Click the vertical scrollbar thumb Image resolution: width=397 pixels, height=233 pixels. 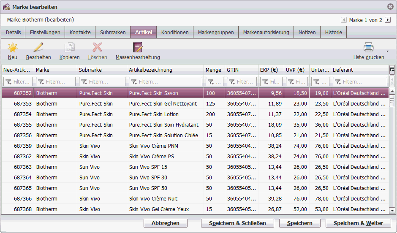[392, 101]
